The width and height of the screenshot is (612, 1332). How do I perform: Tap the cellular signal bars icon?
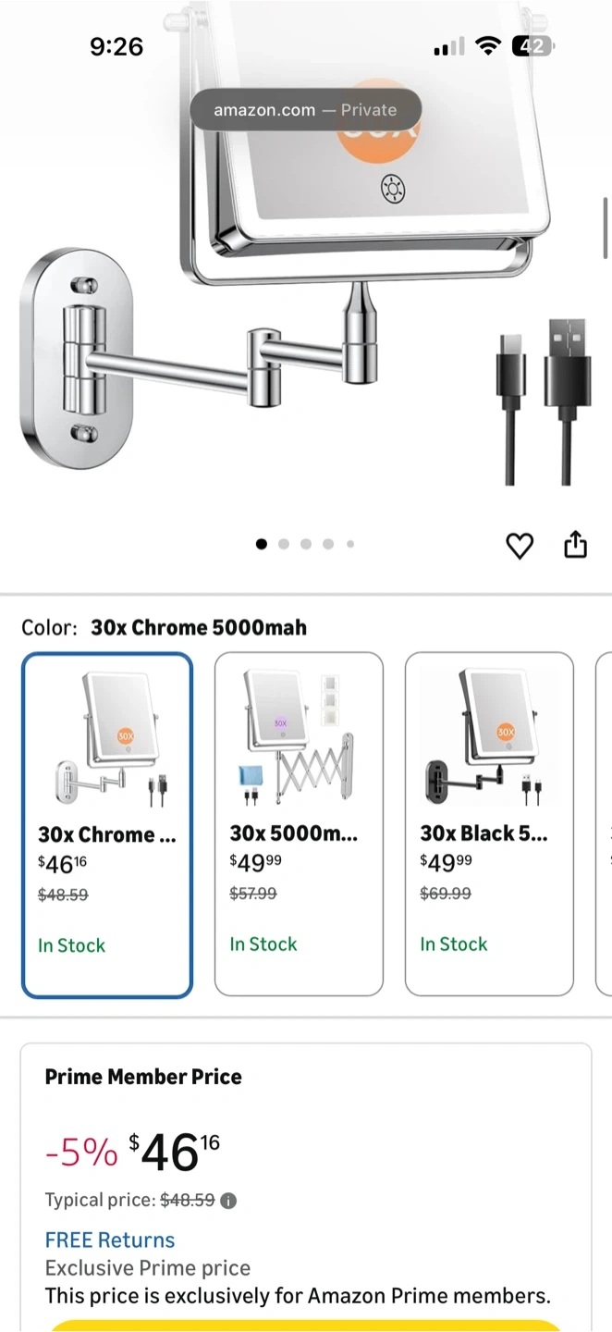(x=449, y=46)
